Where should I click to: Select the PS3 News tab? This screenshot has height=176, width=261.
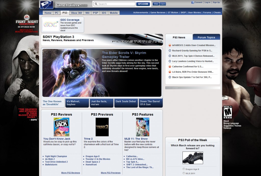(x=179, y=37)
